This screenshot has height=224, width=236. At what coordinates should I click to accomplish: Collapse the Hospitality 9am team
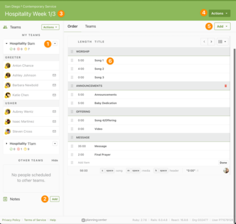[x=7, y=43]
